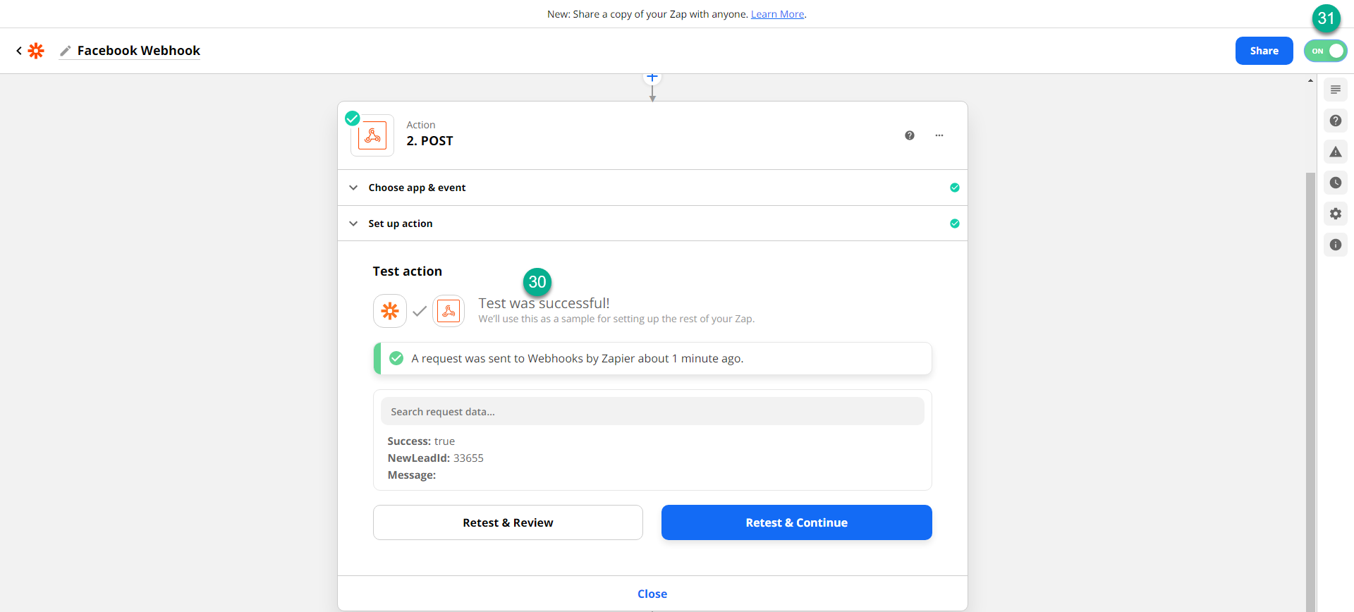Focus the Search request data field
This screenshot has width=1354, height=612.
pyautogui.click(x=652, y=412)
